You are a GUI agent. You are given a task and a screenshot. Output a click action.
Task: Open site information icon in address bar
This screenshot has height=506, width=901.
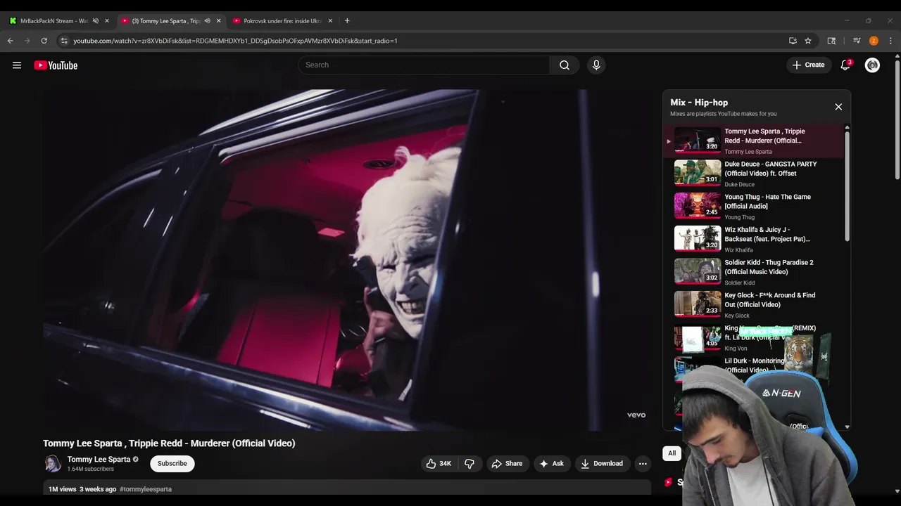click(64, 41)
